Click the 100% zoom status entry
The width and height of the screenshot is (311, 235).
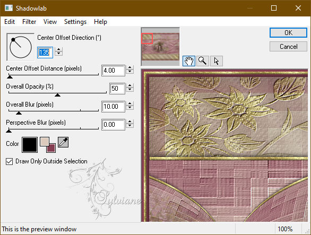[285, 229]
